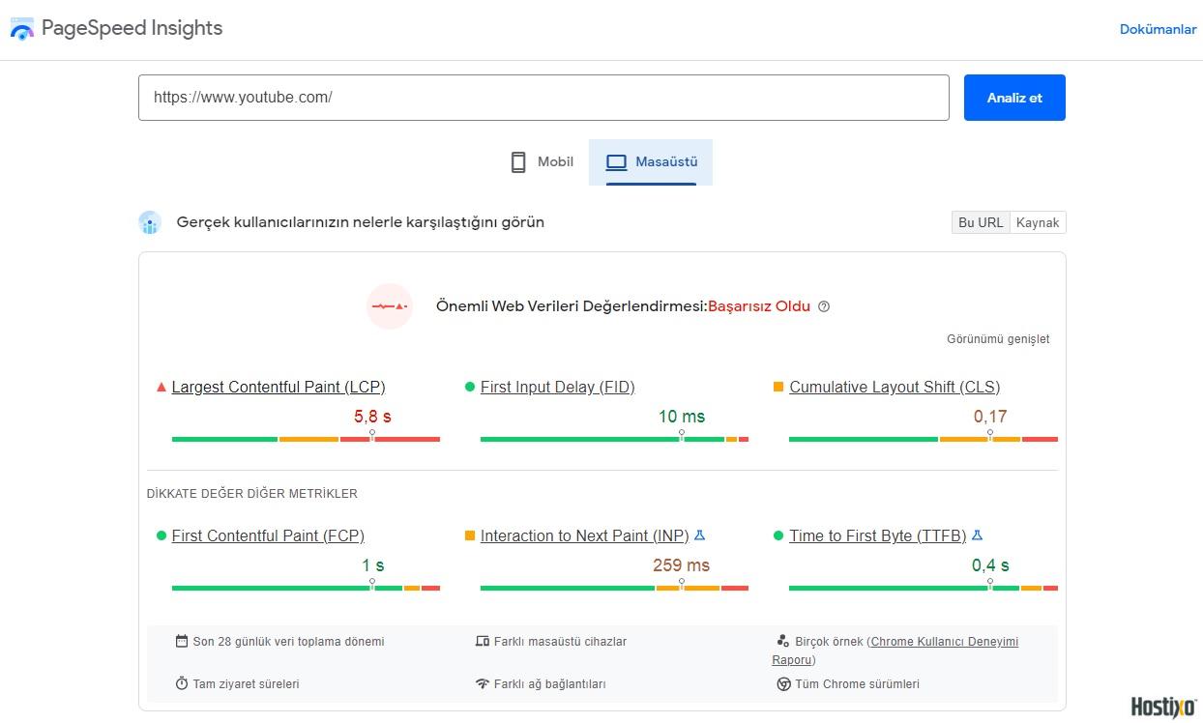The width and height of the screenshot is (1203, 723).
Task: Open Largest Contentful Paint (LCP) link
Action: (279, 387)
